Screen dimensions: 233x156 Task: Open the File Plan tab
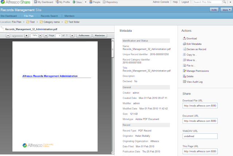click(29, 16)
